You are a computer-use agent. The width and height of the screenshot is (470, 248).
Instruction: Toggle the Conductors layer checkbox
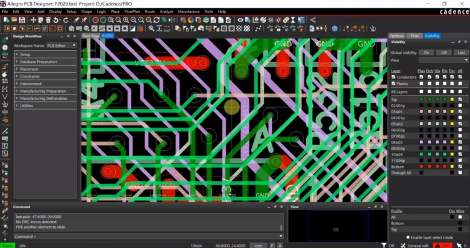coord(393,77)
